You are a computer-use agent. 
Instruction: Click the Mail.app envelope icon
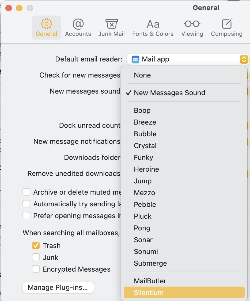pyautogui.click(x=135, y=59)
